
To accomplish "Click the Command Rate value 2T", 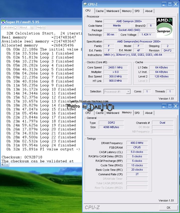I will coord(137,174).
